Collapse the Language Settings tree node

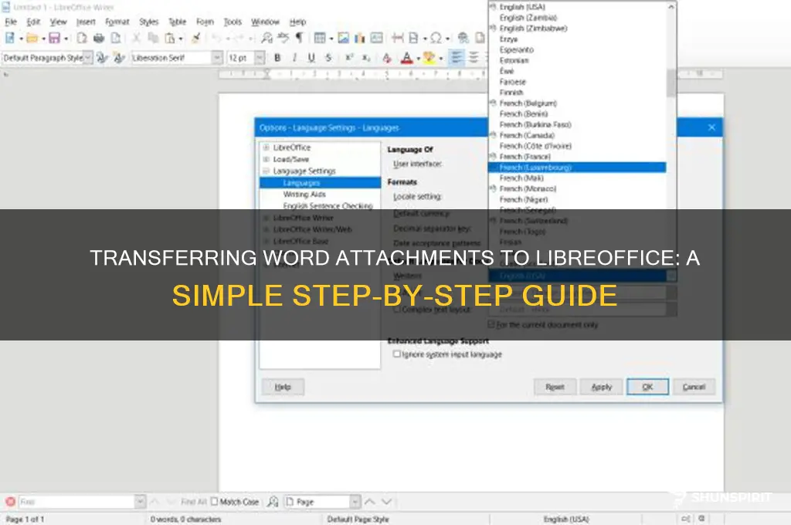(266, 171)
